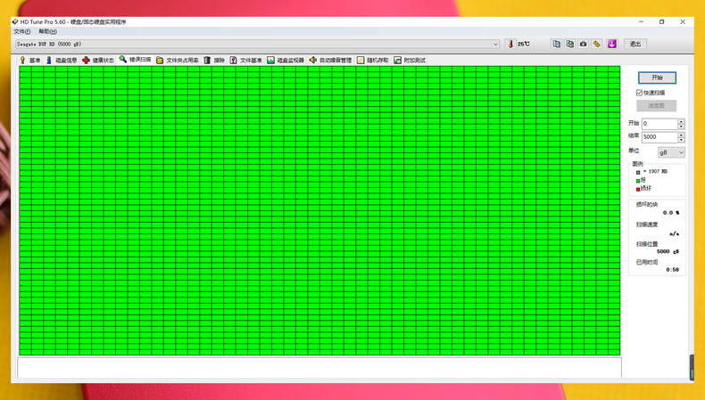705x400 pixels.
Task: Click the 'n/a' scan speed value
Action: coord(674,234)
